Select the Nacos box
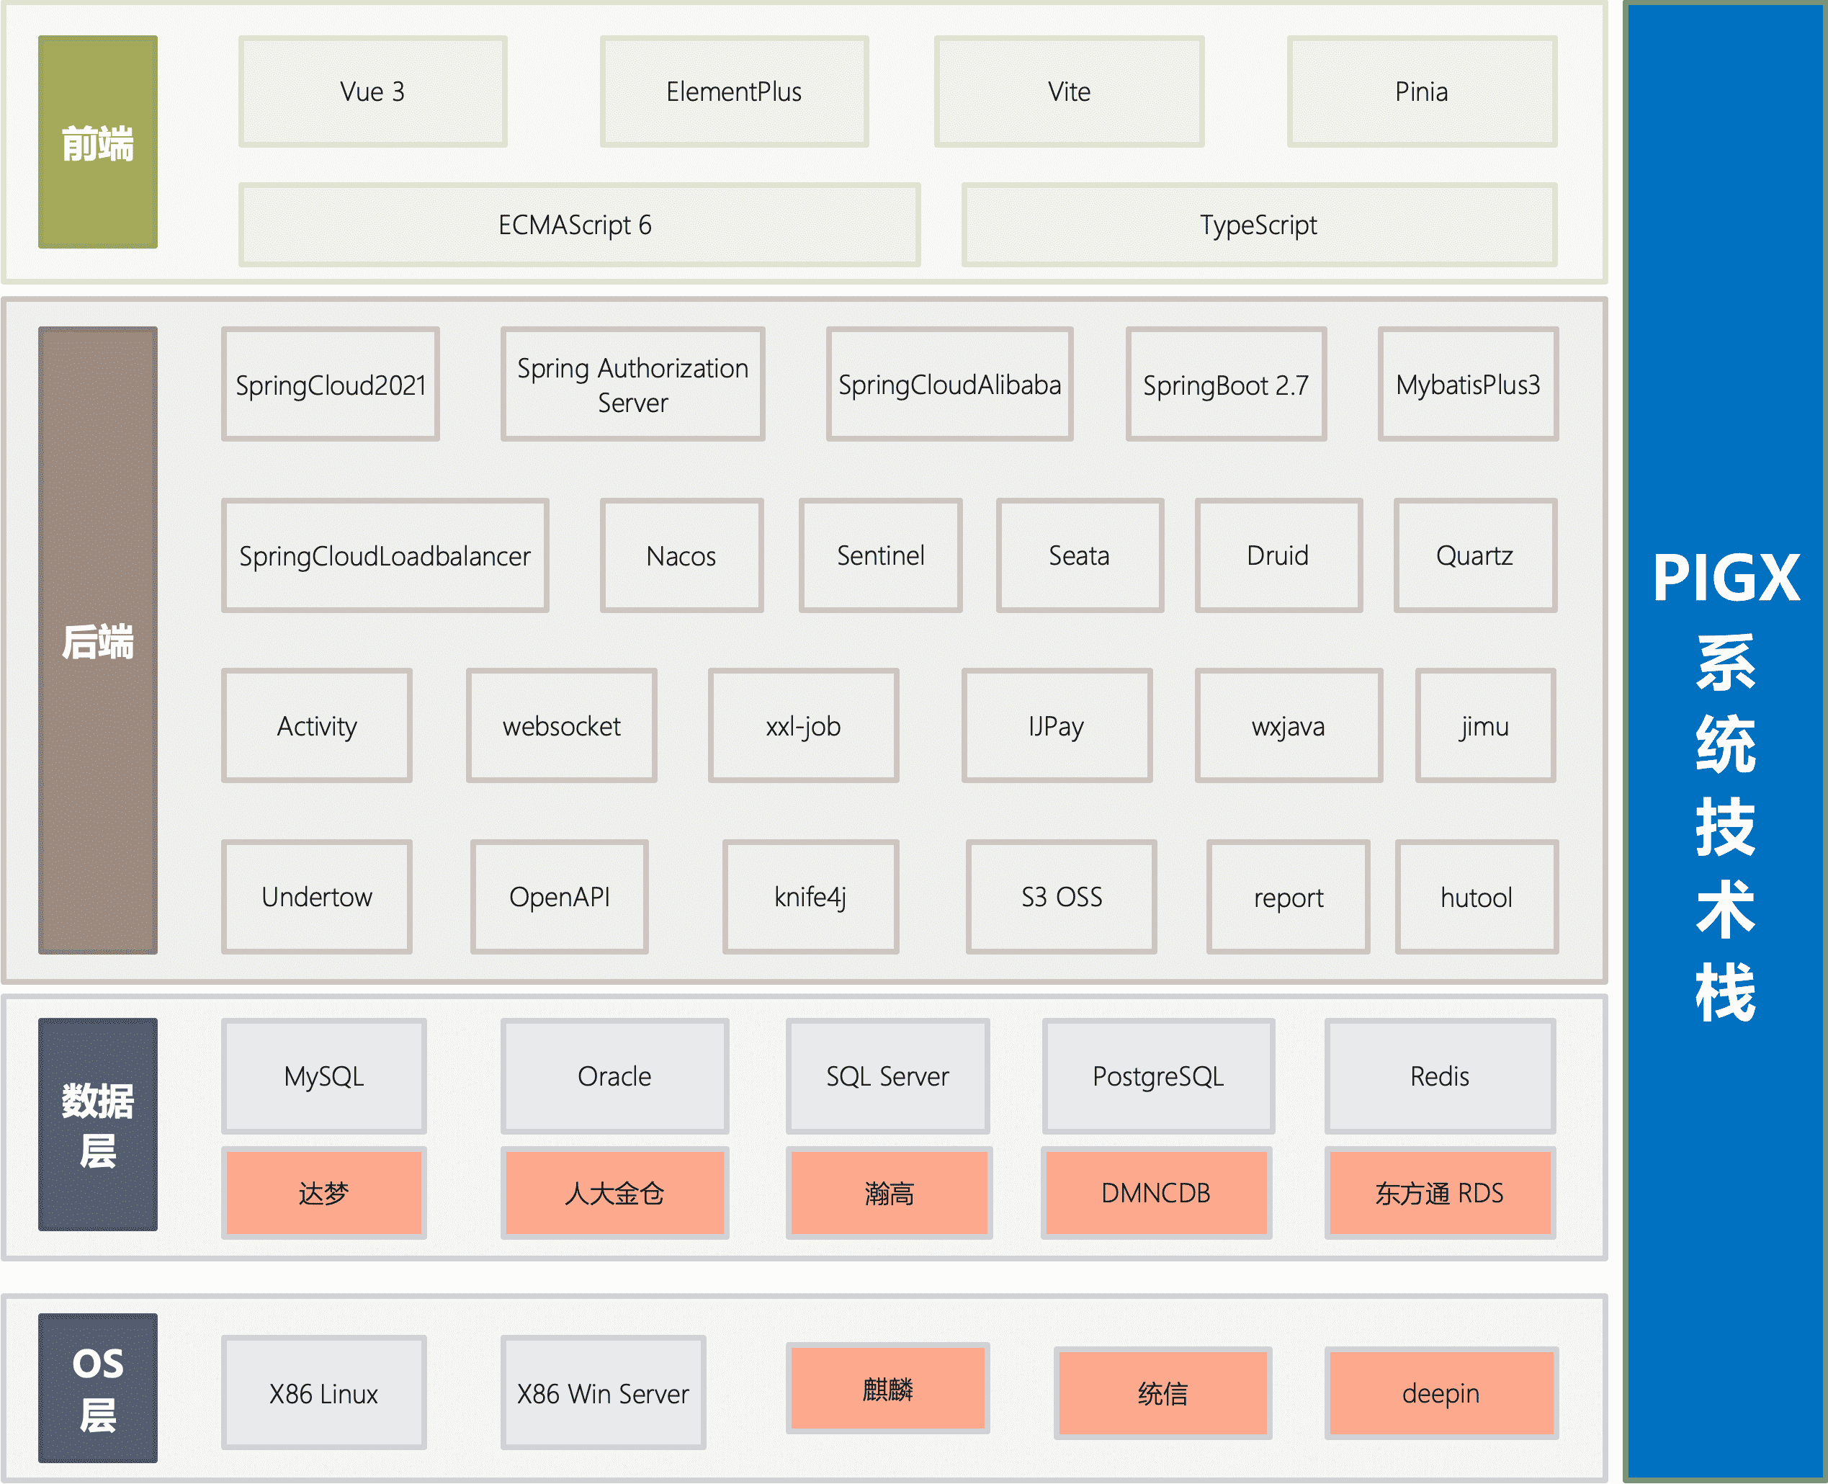The height and width of the screenshot is (1484, 1828). point(681,555)
